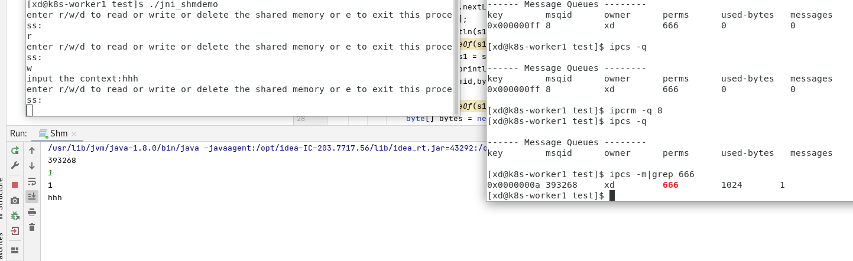Click right terminal prompt cursor
The image size is (853, 261).
point(612,195)
